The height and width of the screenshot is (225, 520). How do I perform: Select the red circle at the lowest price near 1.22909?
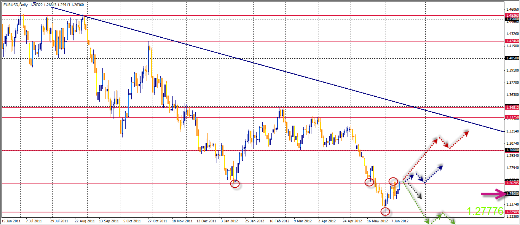[x=385, y=211]
